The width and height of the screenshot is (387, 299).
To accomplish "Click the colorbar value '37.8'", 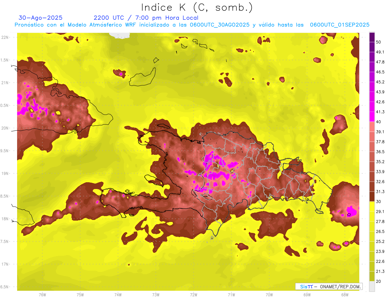I will click(x=380, y=142).
